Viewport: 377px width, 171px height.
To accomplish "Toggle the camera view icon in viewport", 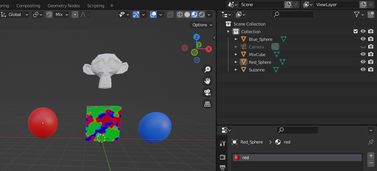I will [207, 92].
